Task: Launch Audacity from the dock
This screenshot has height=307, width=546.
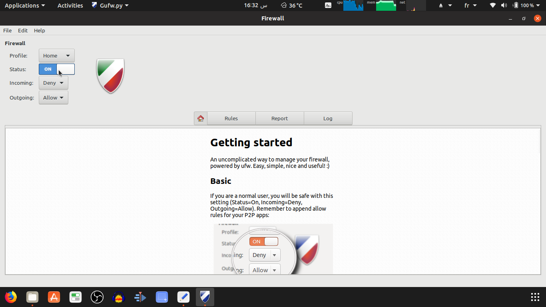Action: tap(119, 297)
